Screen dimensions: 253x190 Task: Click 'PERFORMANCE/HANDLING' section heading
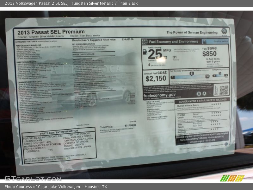pyautogui.click(x=28, y=46)
